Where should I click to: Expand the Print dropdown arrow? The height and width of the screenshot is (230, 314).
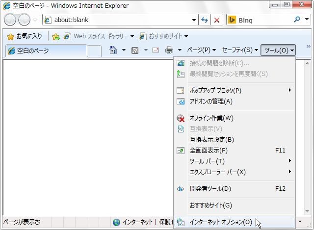click(x=180, y=50)
